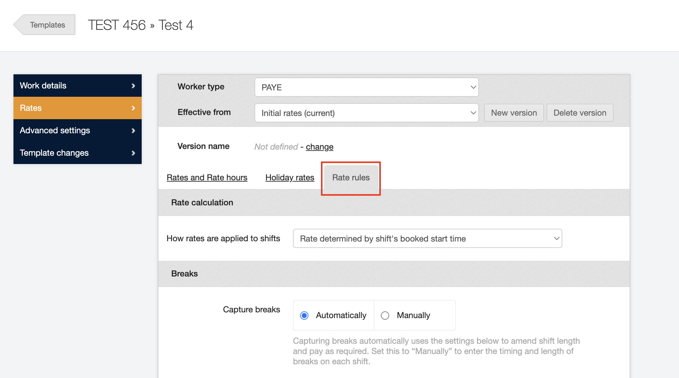Open Template changes in sidebar menu
The image size is (679, 378).
pos(54,153)
